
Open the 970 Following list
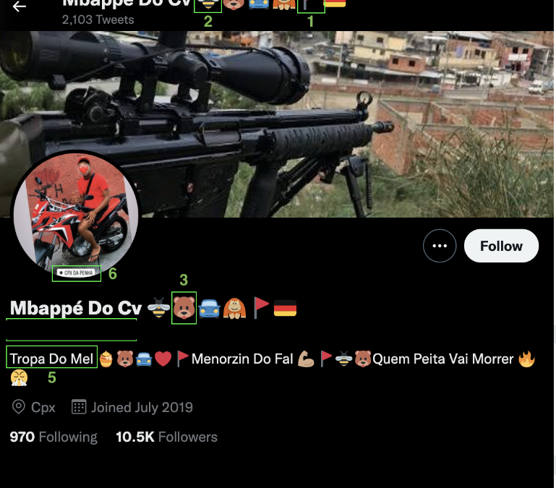pos(54,437)
